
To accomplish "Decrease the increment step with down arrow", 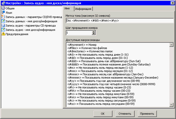I will pos(94,34).
